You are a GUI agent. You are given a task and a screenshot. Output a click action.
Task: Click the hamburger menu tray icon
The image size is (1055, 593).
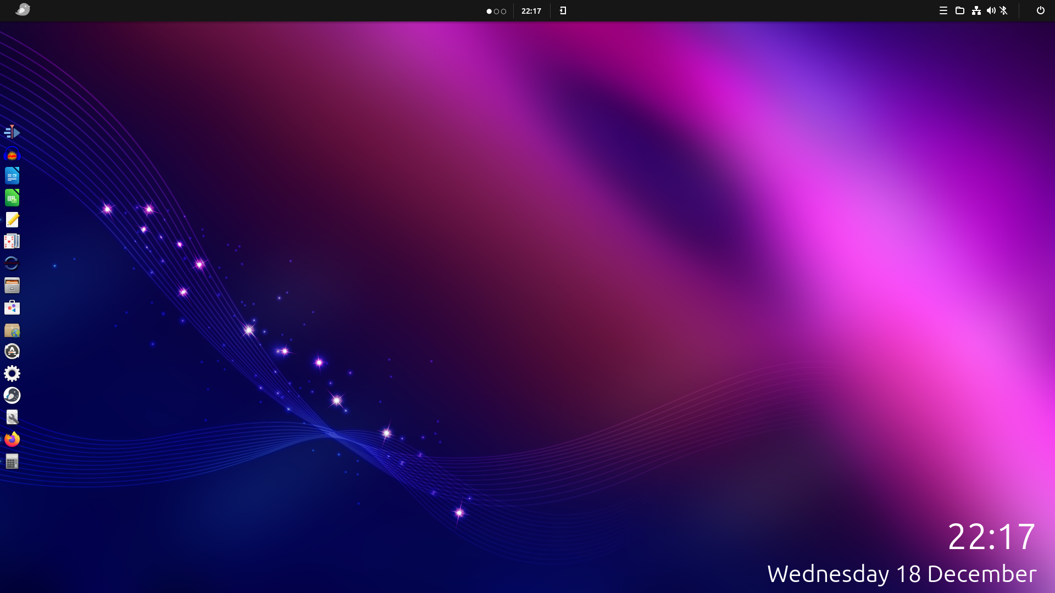pyautogui.click(x=943, y=10)
